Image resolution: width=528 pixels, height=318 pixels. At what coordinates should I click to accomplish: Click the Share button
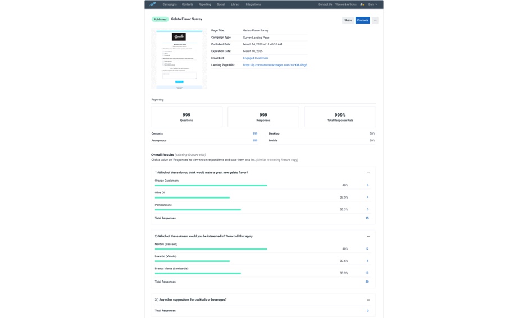pos(348,20)
